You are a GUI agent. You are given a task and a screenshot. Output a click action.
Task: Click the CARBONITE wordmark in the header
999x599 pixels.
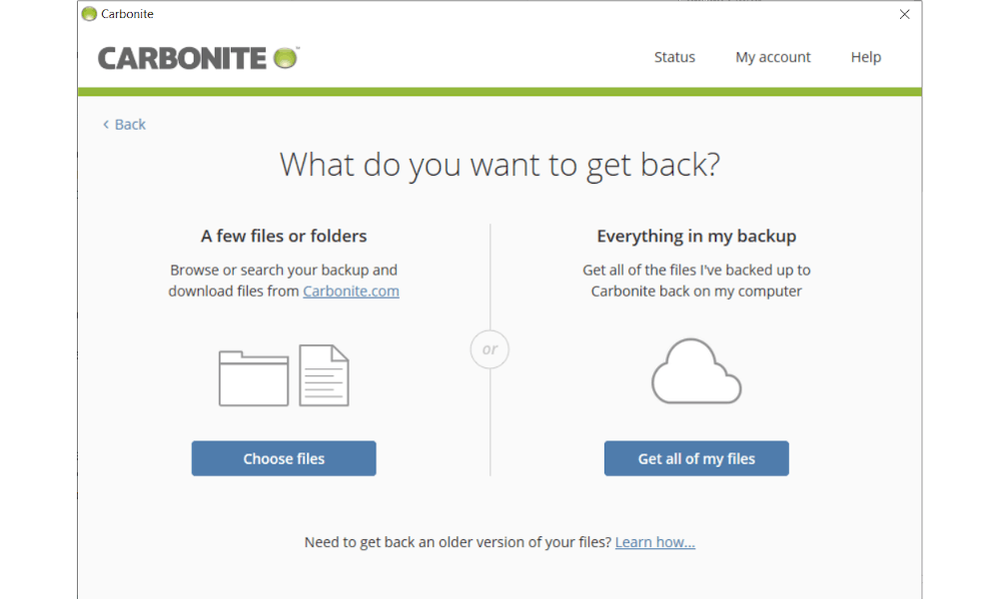pyautogui.click(x=183, y=58)
